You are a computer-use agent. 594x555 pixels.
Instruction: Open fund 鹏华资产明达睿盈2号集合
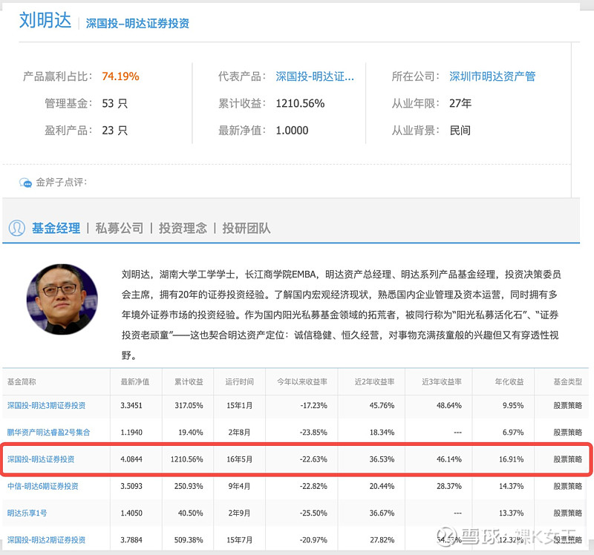[x=48, y=433]
